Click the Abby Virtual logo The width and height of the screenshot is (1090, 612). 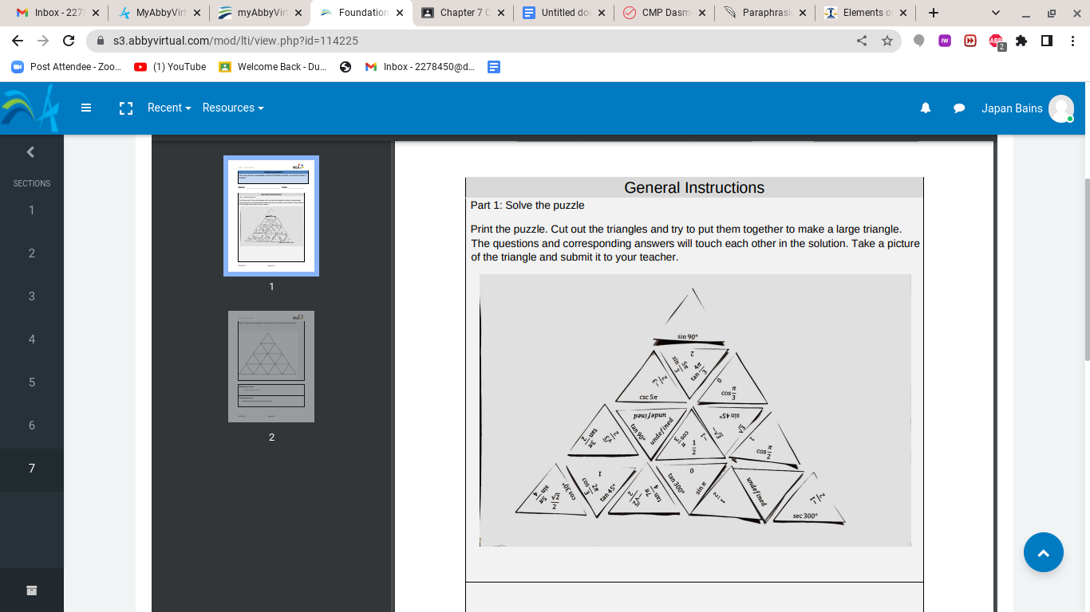[x=30, y=108]
